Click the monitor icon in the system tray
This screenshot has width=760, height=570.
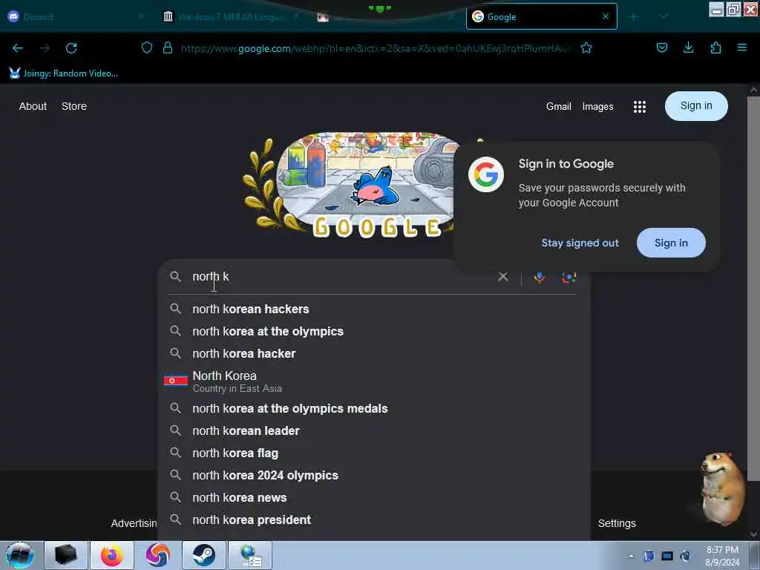pos(667,556)
